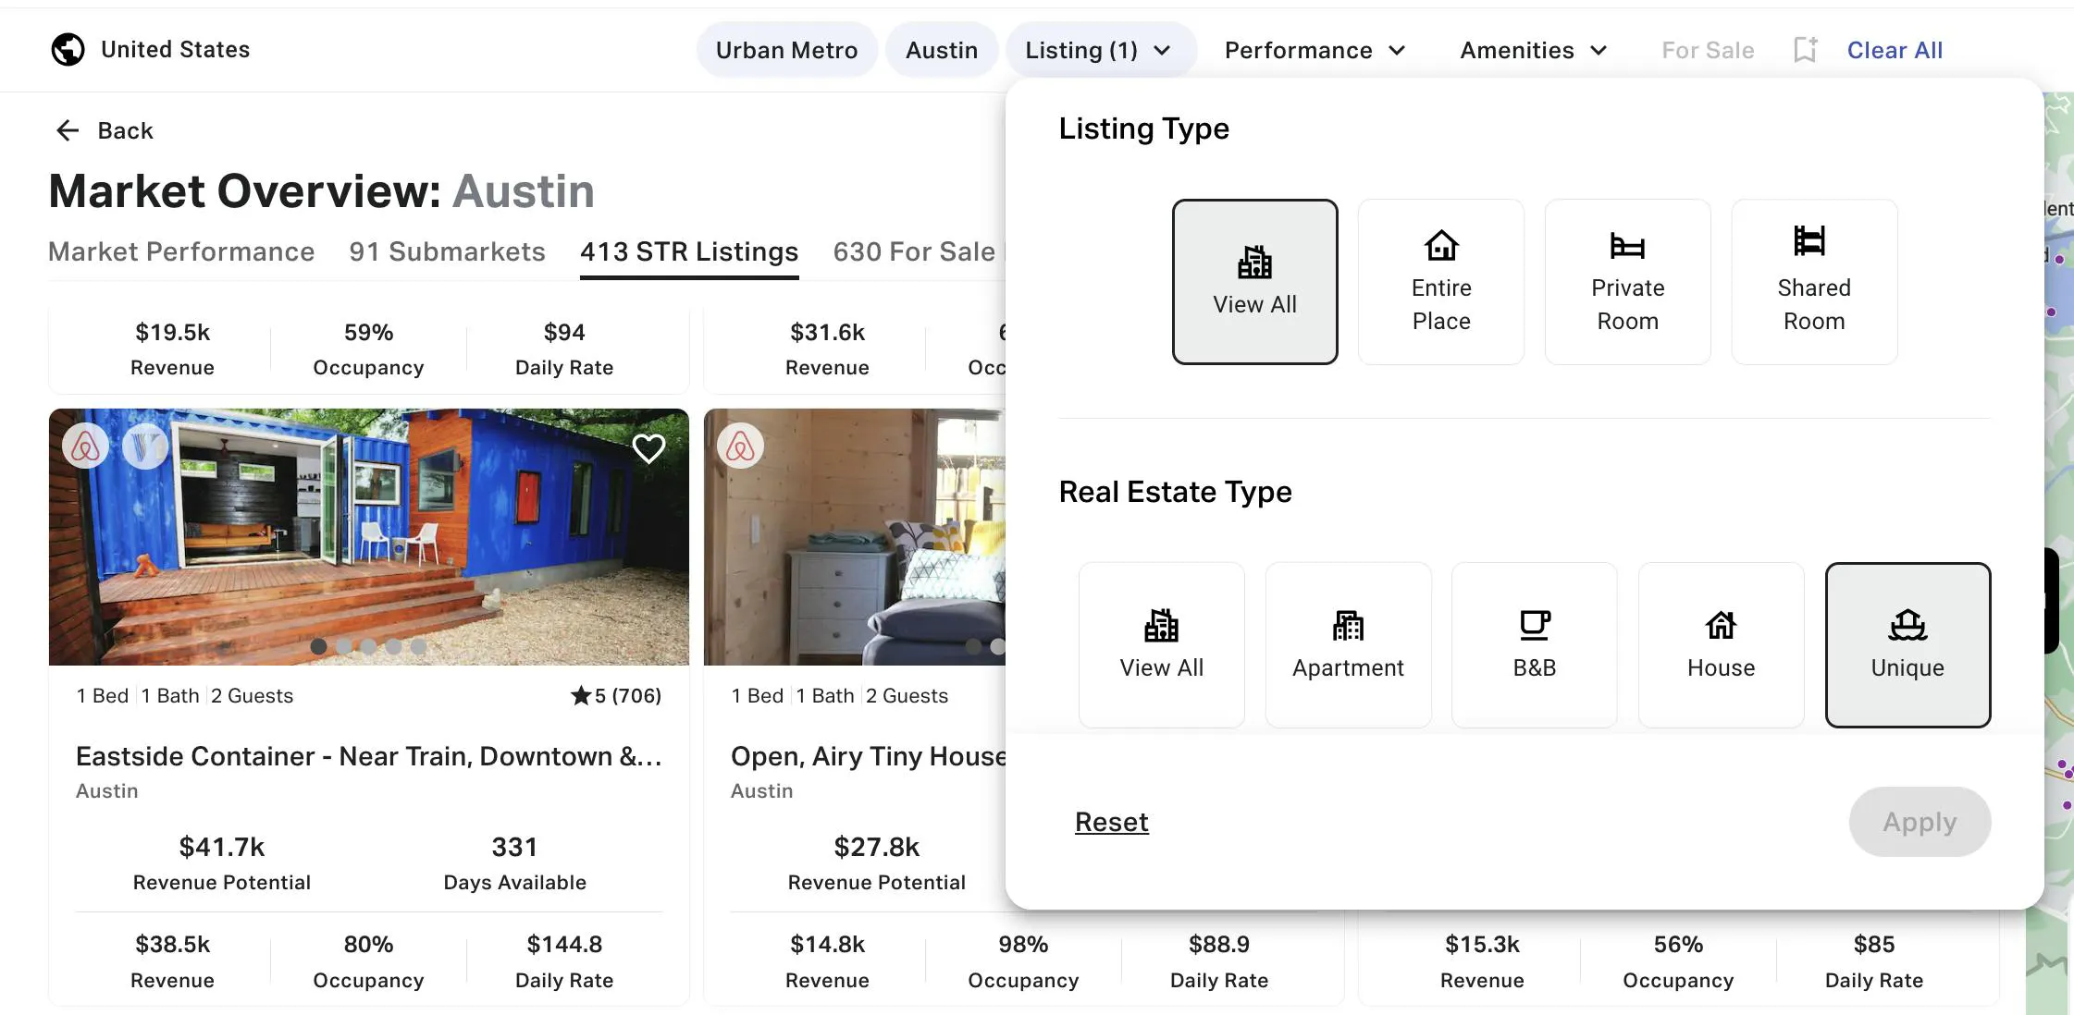Select Private Room listing type
Image resolution: width=2074 pixels, height=1015 pixels.
click(1627, 281)
